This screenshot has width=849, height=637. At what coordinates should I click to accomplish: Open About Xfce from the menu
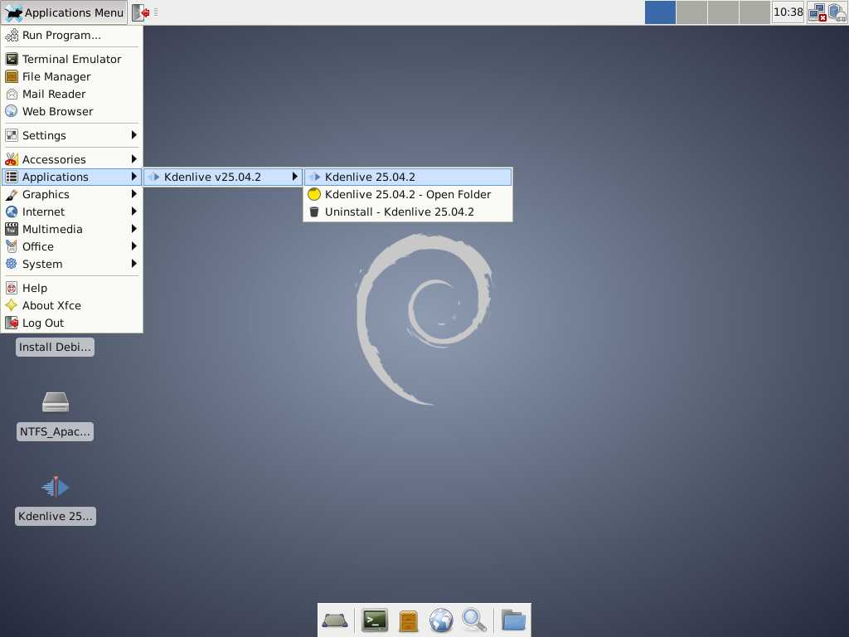pyautogui.click(x=71, y=305)
